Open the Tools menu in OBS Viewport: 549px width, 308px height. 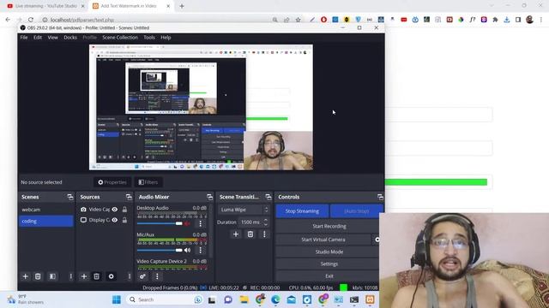149,38
